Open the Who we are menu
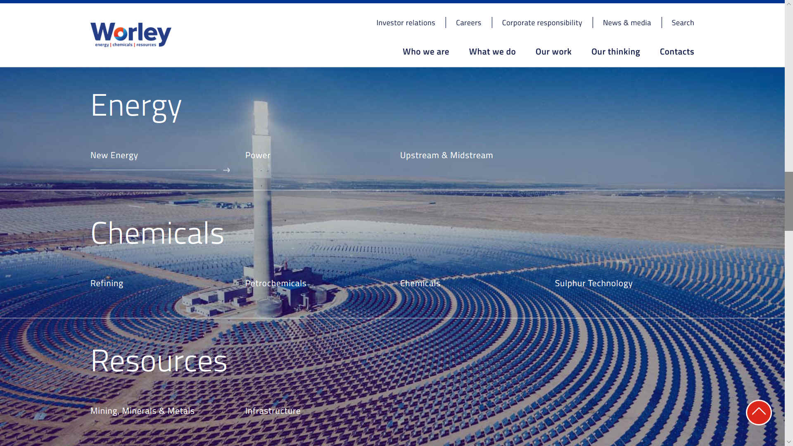Image resolution: width=793 pixels, height=446 pixels. point(426,52)
